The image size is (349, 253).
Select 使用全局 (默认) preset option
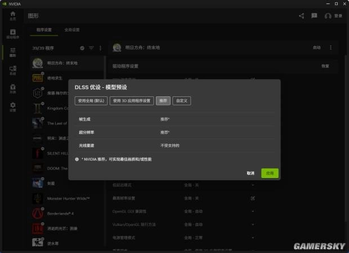[x=91, y=100]
